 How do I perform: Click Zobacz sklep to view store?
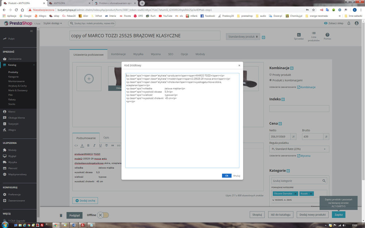[334, 23]
